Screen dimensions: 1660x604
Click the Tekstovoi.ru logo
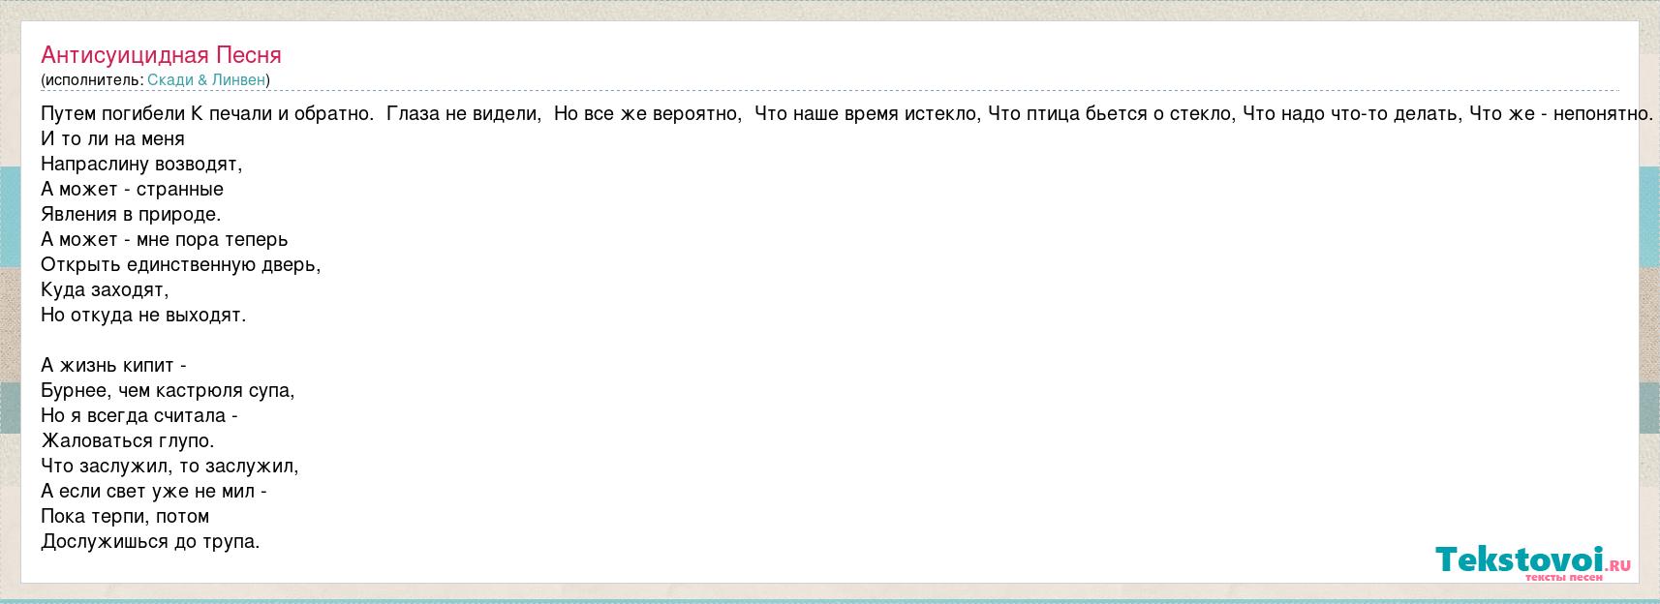1534,562
